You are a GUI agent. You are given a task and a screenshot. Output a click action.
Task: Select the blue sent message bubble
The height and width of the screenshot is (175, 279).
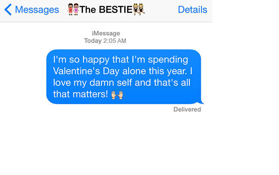(x=124, y=77)
